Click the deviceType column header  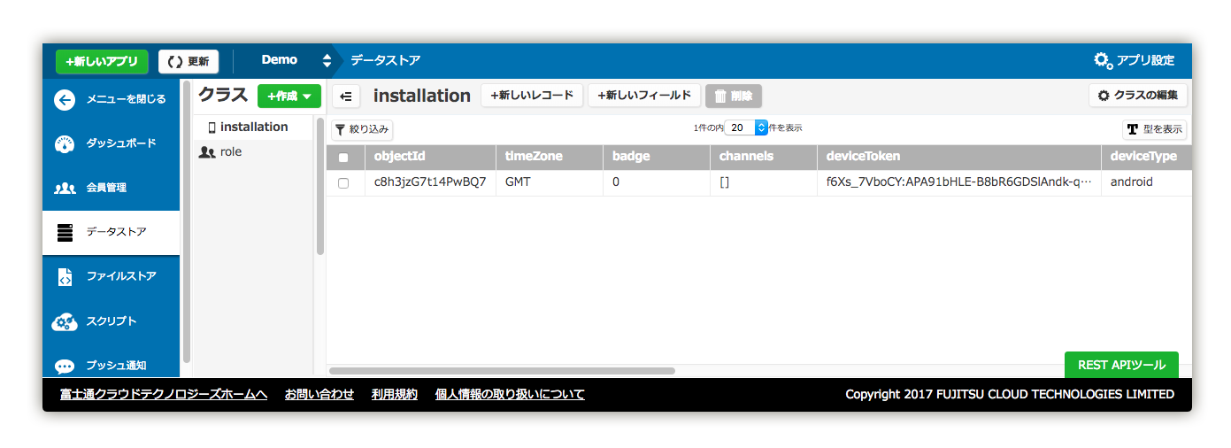(1147, 157)
